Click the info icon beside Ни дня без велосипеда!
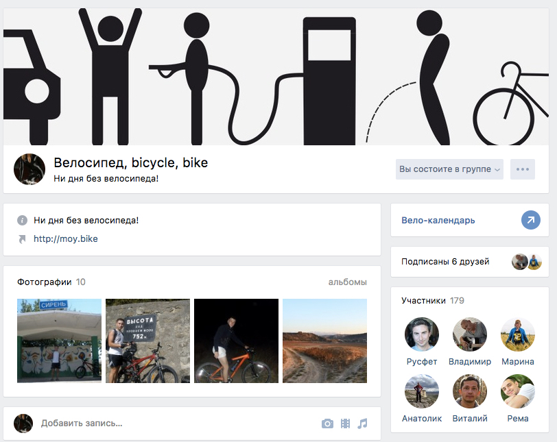 click(x=22, y=221)
